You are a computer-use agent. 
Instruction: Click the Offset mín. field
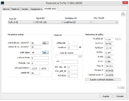73,43
